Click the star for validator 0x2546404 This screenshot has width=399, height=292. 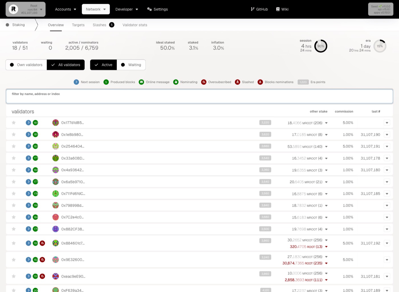pyautogui.click(x=13, y=146)
